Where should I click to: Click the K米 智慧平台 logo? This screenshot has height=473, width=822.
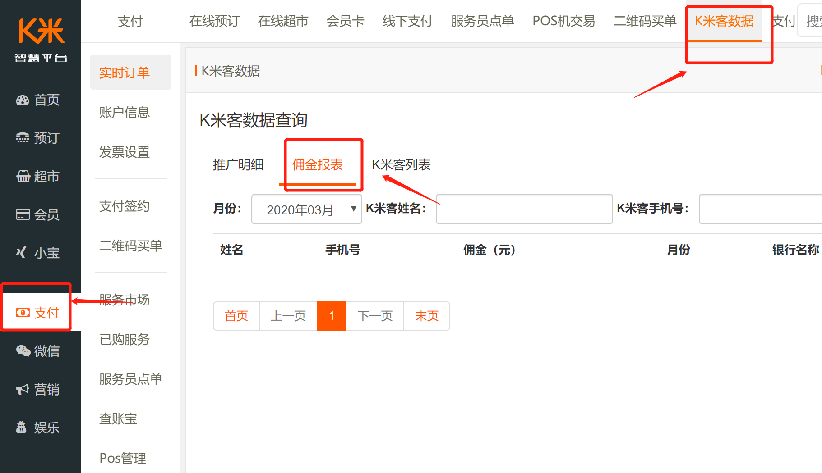41,40
